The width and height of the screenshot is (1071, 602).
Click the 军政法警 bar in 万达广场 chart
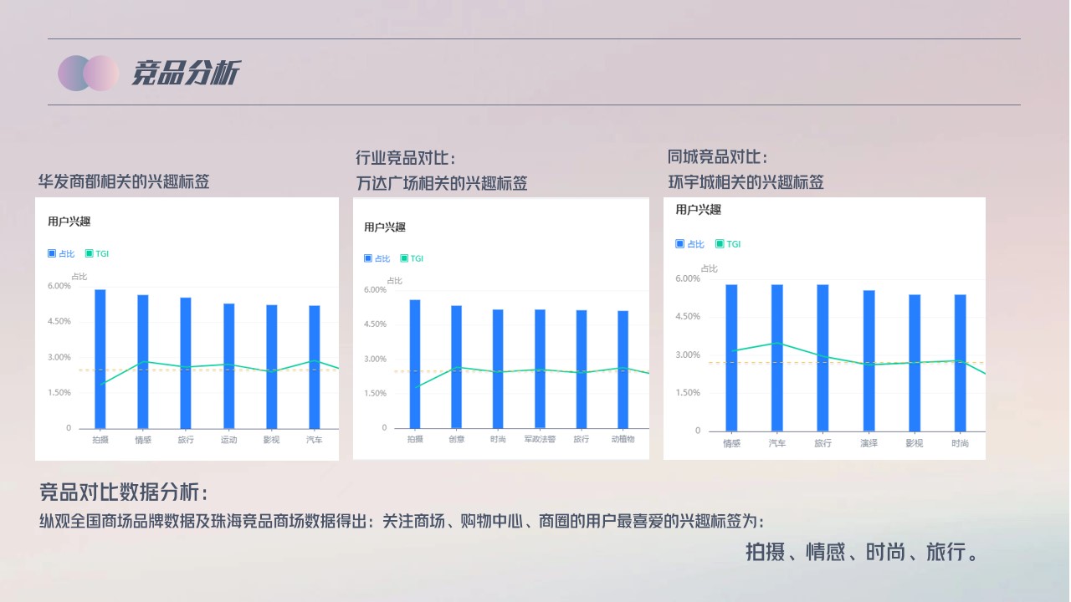coord(540,369)
